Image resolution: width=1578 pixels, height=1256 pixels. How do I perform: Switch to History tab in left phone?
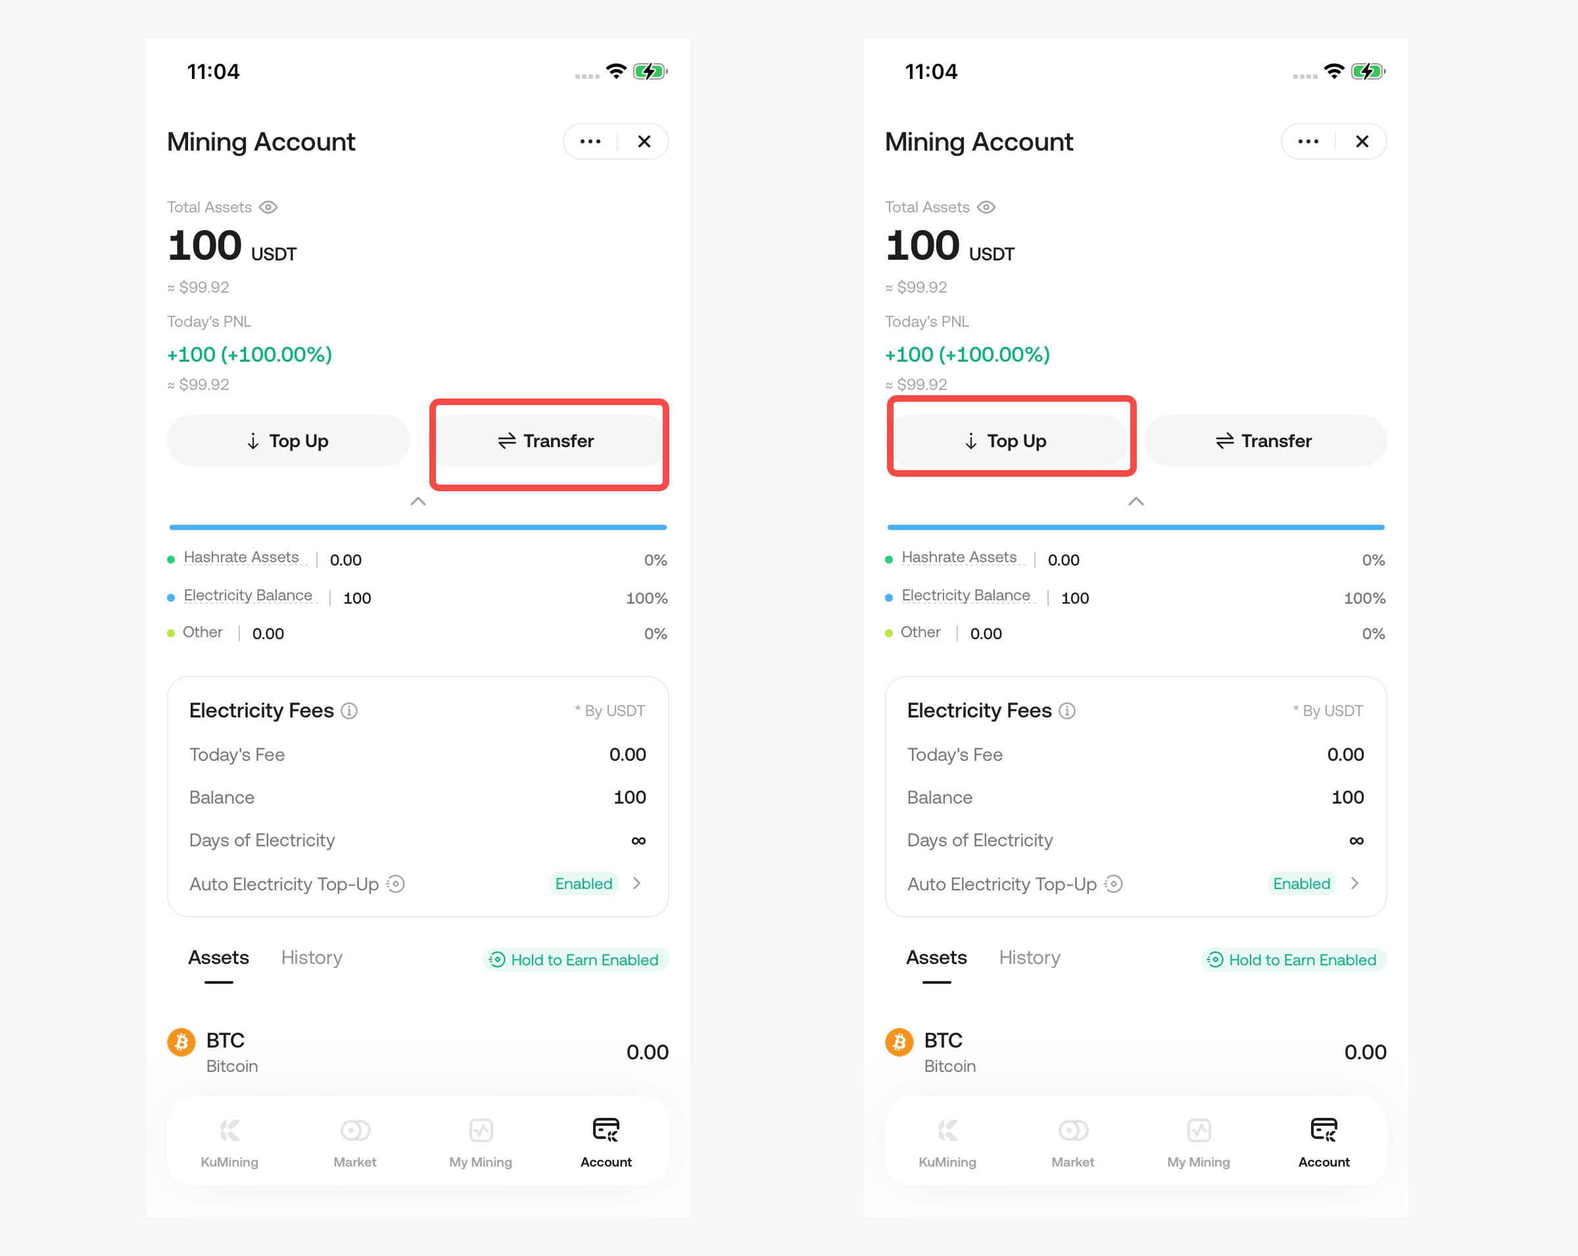tap(312, 957)
